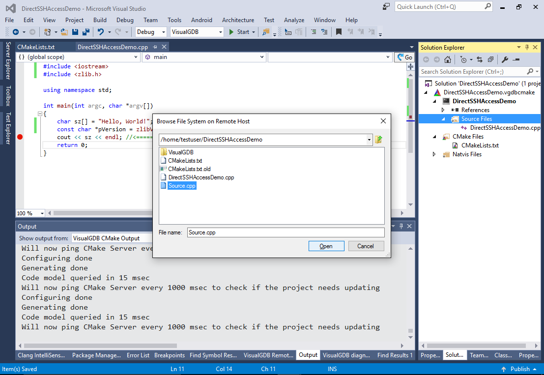Open the Architecture menu
Screen dimensions: 544x375
pyautogui.click(x=238, y=20)
